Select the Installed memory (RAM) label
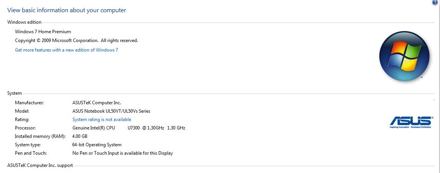 (x=40, y=136)
